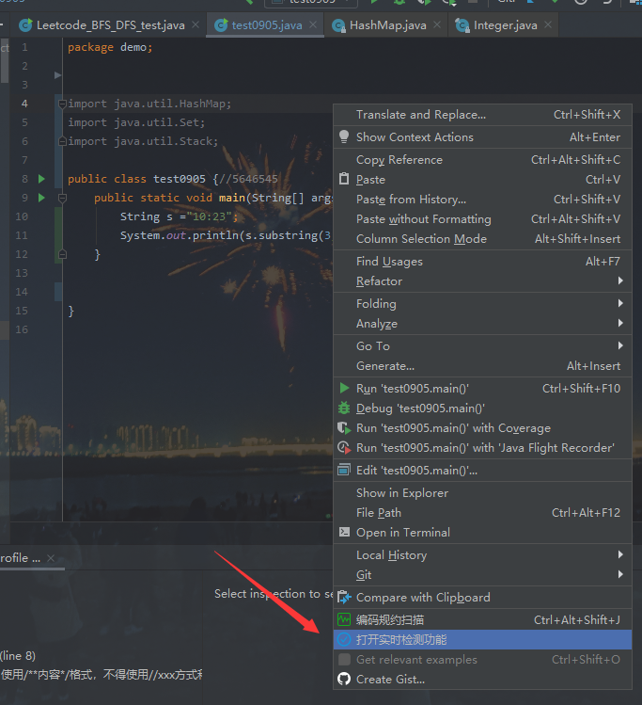Close the Integer.java tab

[548, 24]
